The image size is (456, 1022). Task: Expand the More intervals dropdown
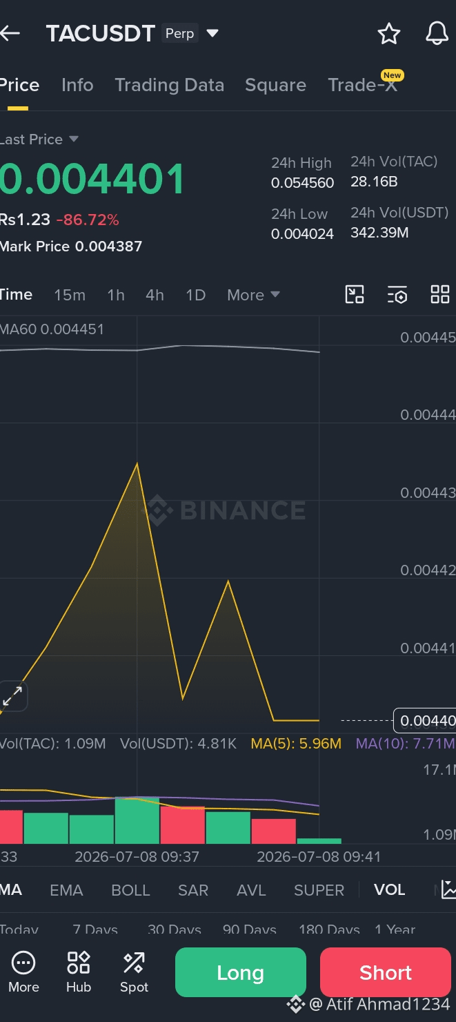tap(253, 295)
